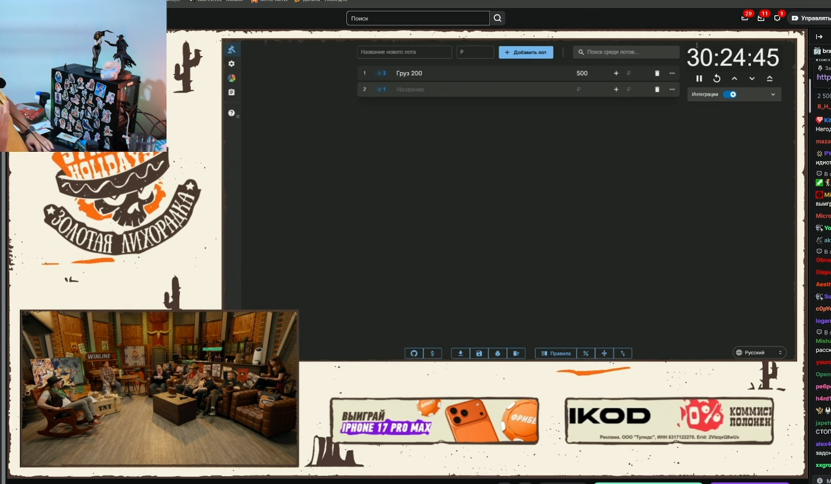This screenshot has height=484, width=831.
Task: Click the percent icon in bottom toolbar
Action: click(x=586, y=353)
